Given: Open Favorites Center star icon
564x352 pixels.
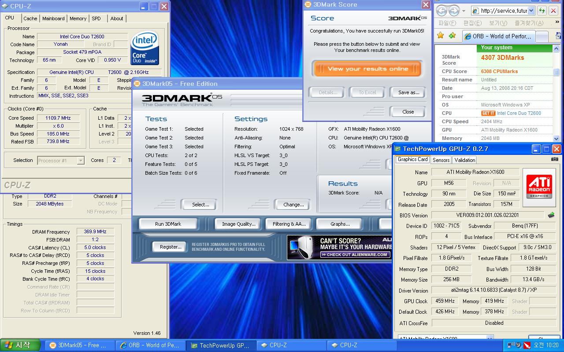Looking at the screenshot, I should (x=440, y=36).
